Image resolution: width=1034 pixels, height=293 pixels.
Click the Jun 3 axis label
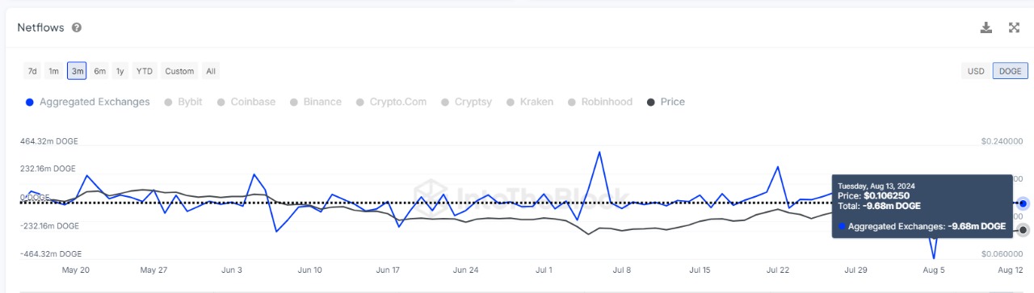231,270
